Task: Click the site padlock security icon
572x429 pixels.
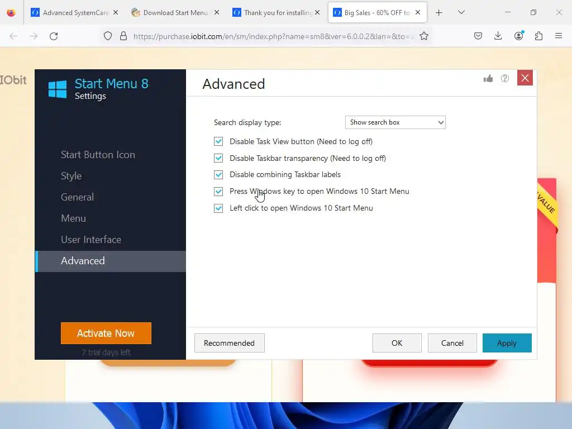Action: click(123, 36)
